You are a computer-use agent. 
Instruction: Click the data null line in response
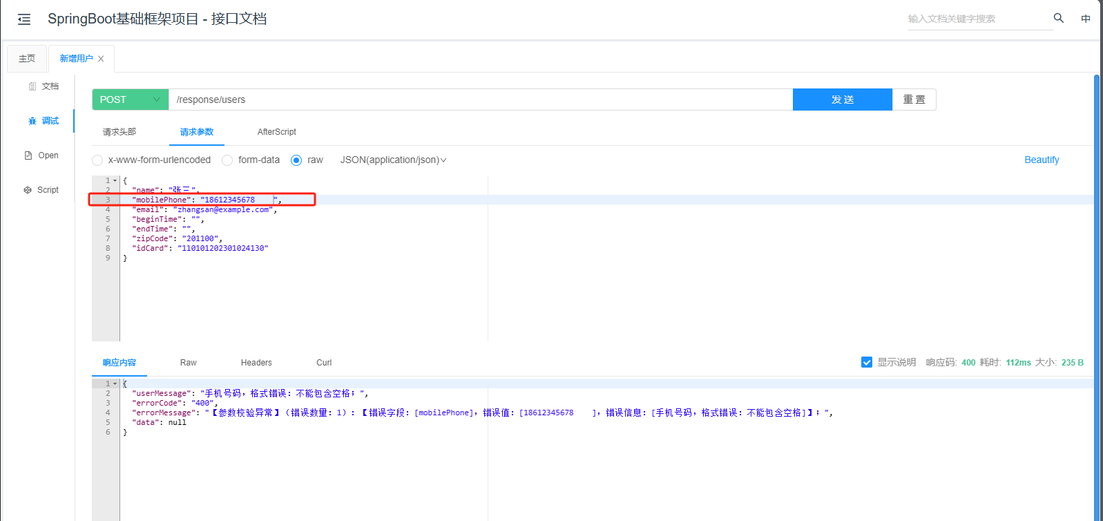click(x=159, y=422)
